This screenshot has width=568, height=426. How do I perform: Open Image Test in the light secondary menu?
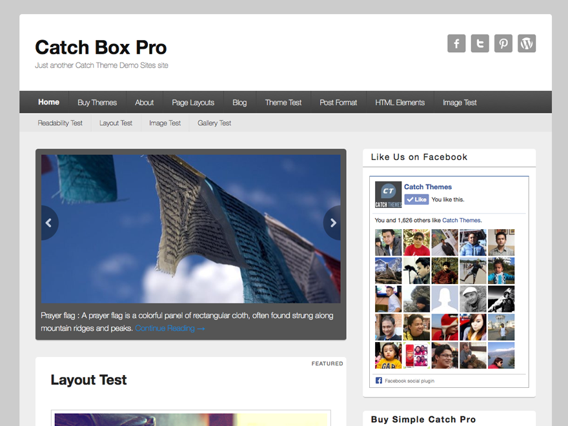pyautogui.click(x=165, y=123)
